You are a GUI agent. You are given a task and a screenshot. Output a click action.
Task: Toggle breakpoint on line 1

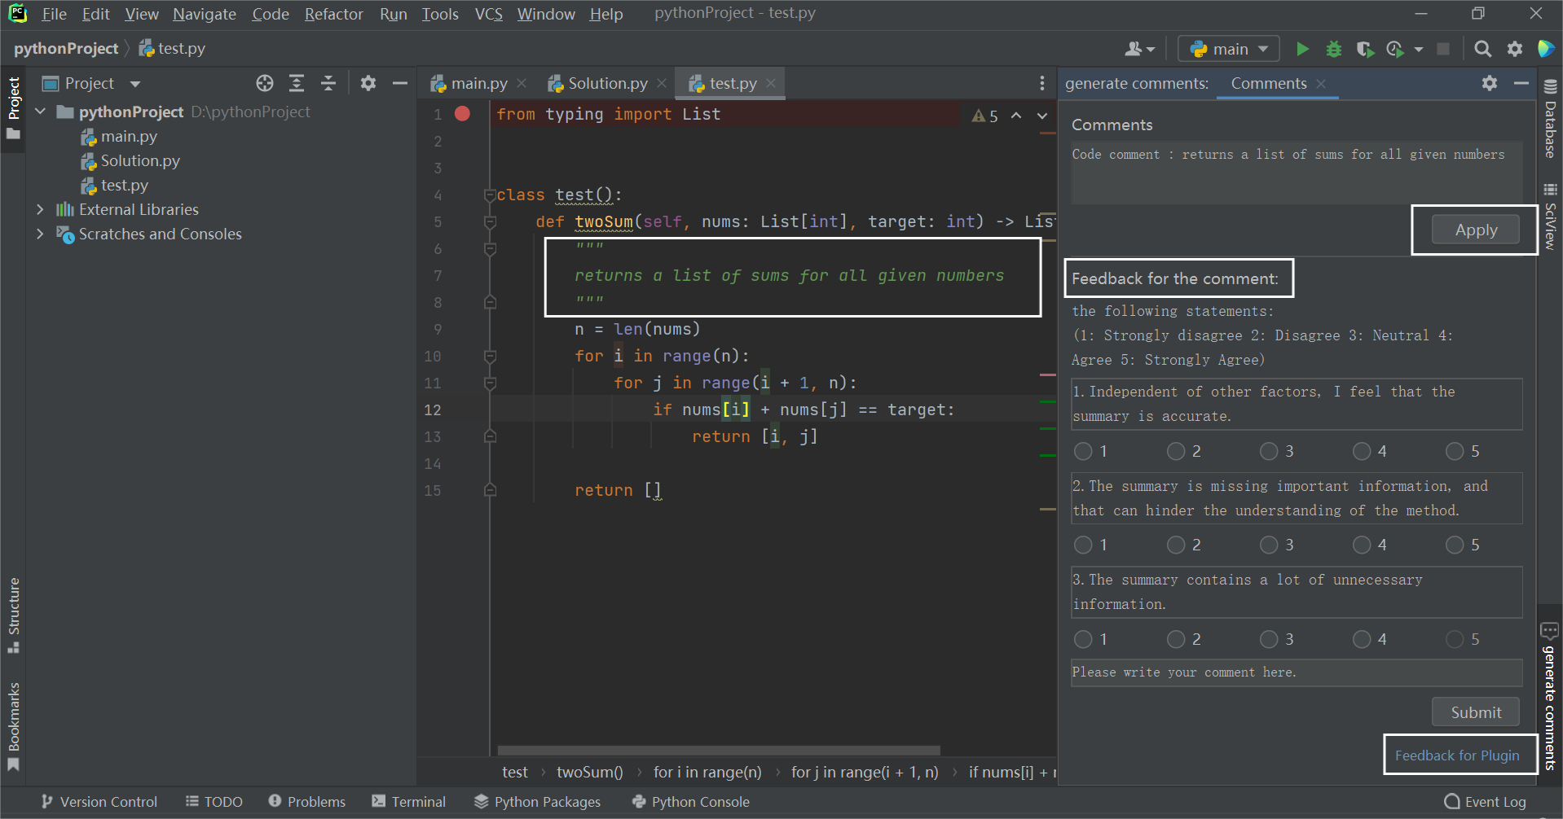coord(462,114)
